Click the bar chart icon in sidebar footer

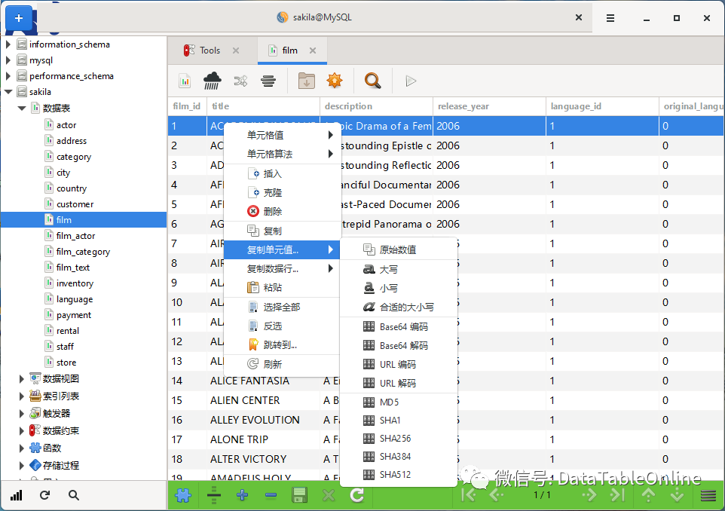(x=16, y=495)
